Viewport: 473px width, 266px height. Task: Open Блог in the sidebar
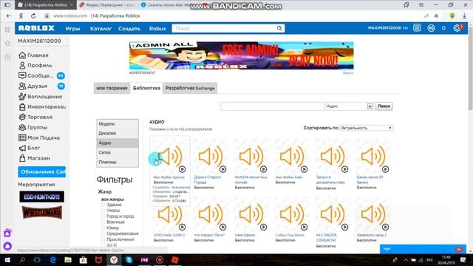click(x=30, y=148)
